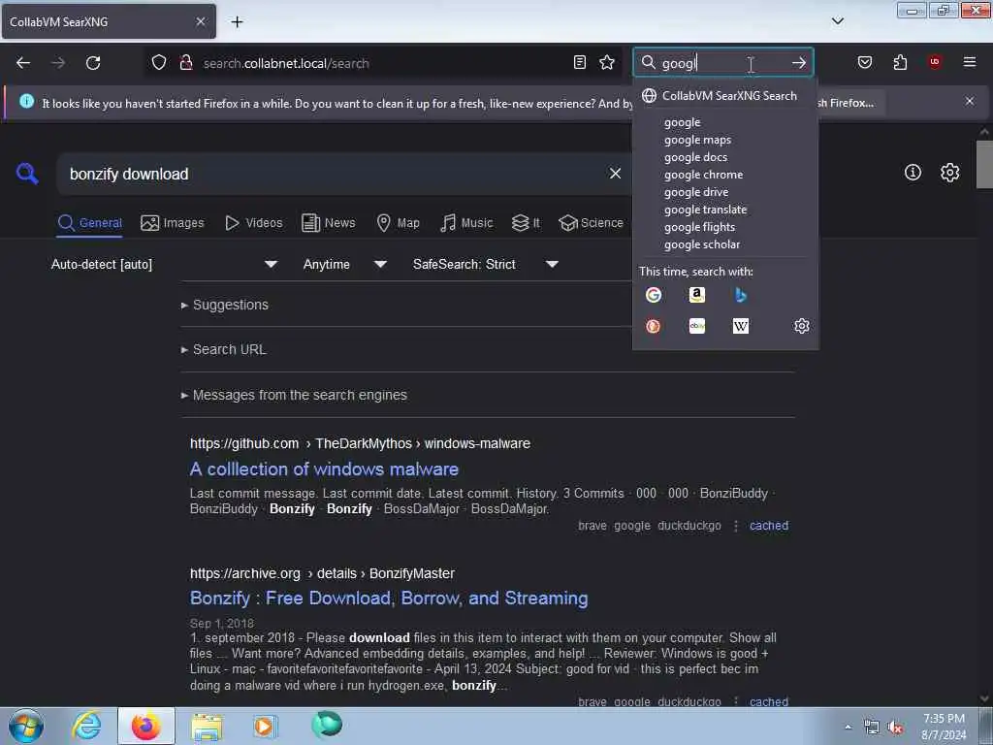Expand Messages from the search engines
The image size is (993, 745).
click(x=294, y=395)
